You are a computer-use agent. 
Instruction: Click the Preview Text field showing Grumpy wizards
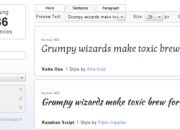coord(92,17)
